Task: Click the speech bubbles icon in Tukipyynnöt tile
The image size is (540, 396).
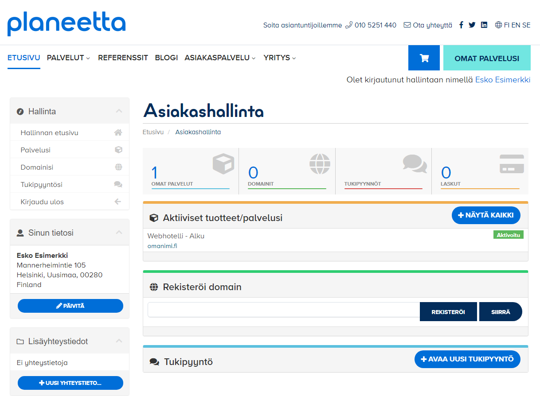Action: tap(415, 164)
